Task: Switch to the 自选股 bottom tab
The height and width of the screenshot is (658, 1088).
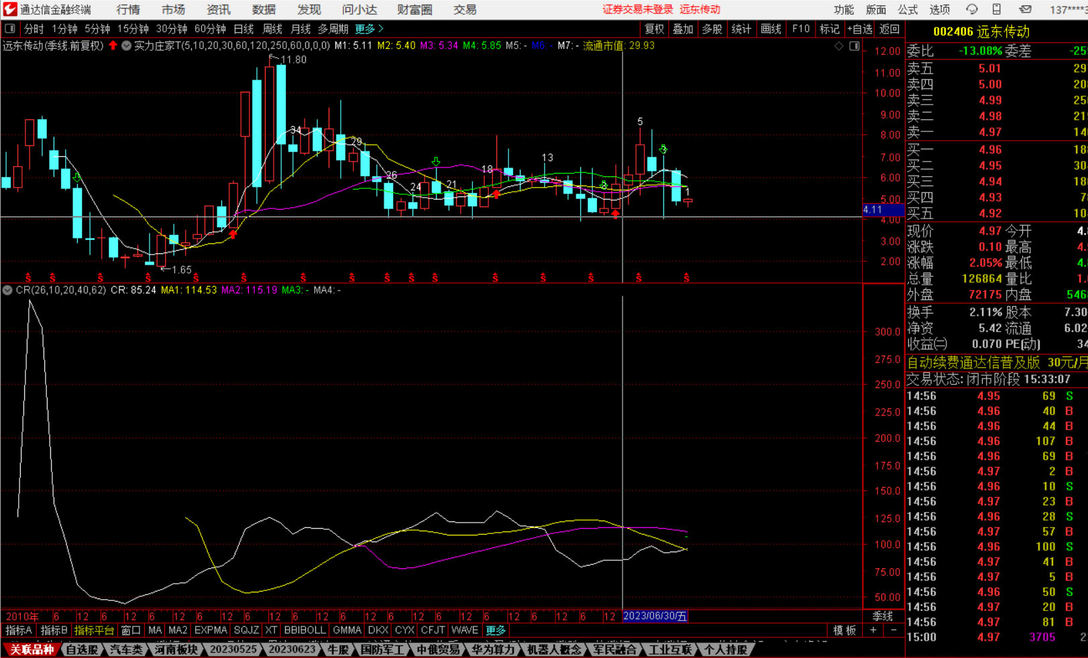Action: pyautogui.click(x=82, y=649)
